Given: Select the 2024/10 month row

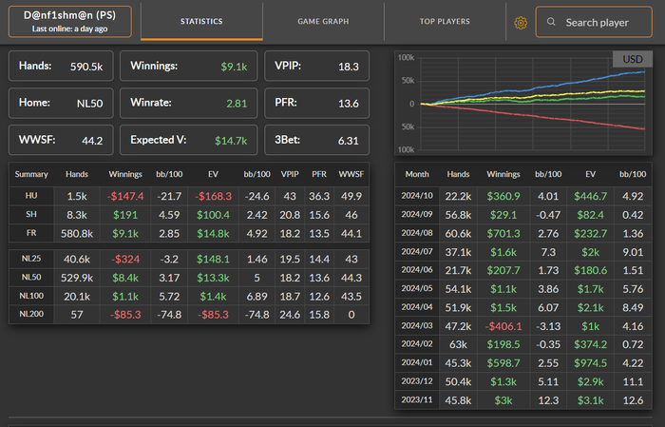Looking at the screenshot, I should [523, 196].
